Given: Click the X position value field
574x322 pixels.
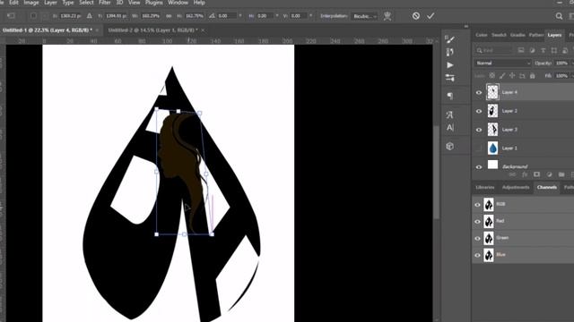Looking at the screenshot, I should pos(70,16).
